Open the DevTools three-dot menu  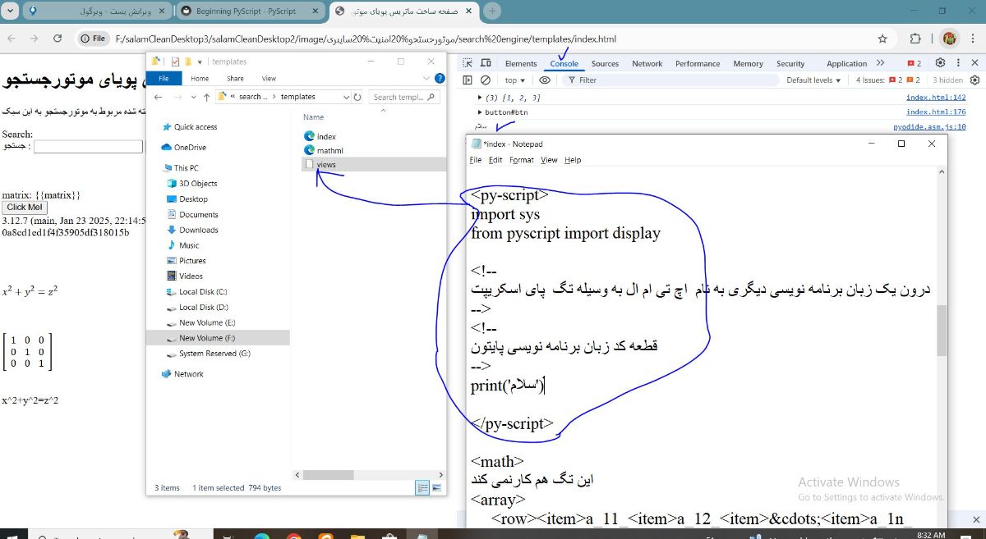[x=959, y=62]
